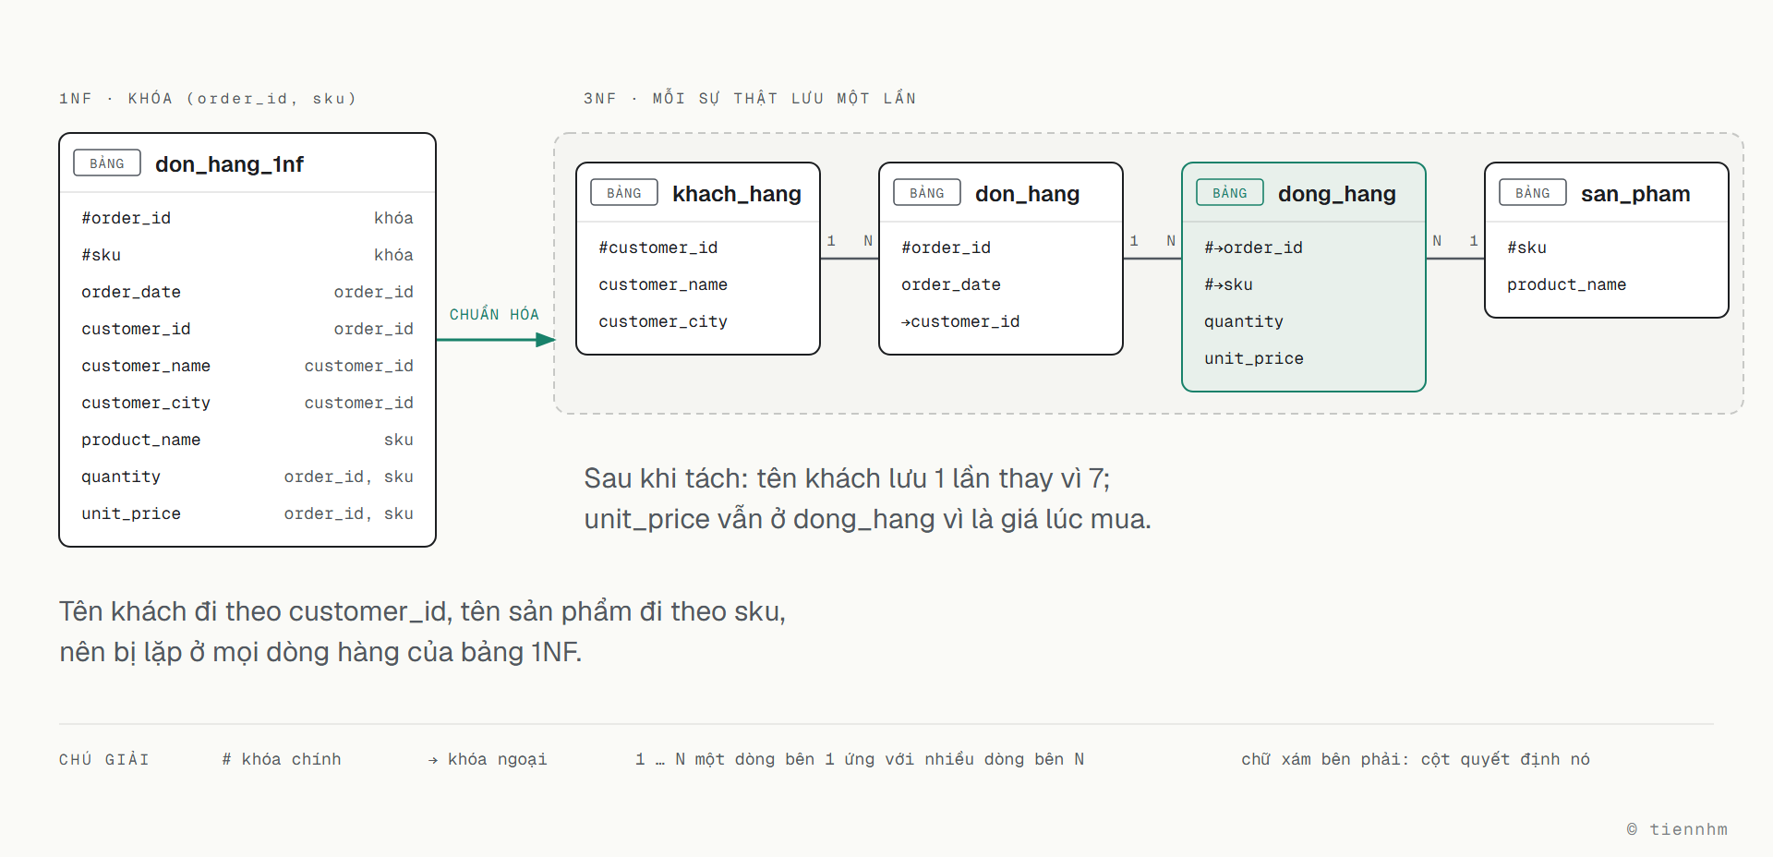Select the 'Tên khách đi theo customer_id' caption line
The image size is (1773, 857).
(422, 611)
